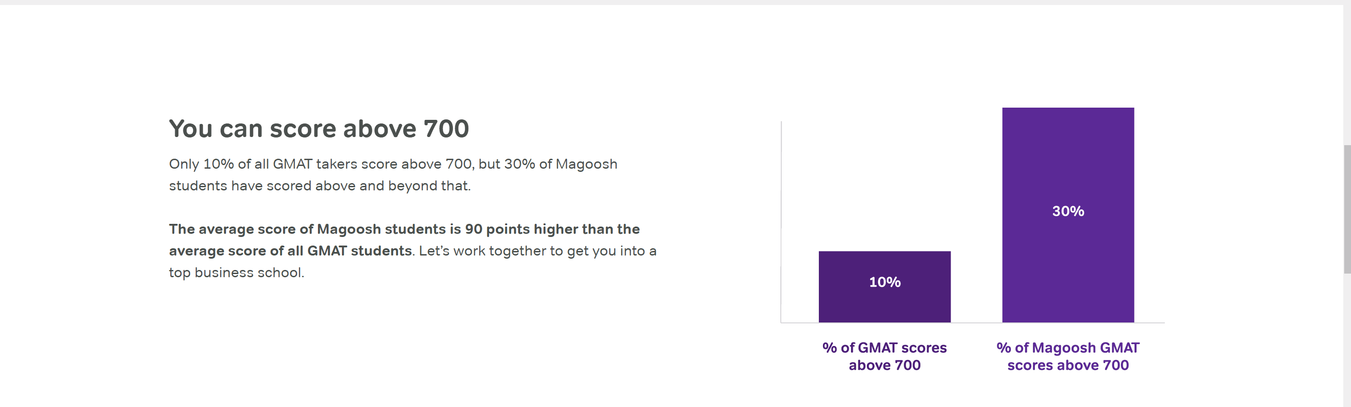Click the '30%' label inside the bar
The height and width of the screenshot is (407, 1351).
1068,211
